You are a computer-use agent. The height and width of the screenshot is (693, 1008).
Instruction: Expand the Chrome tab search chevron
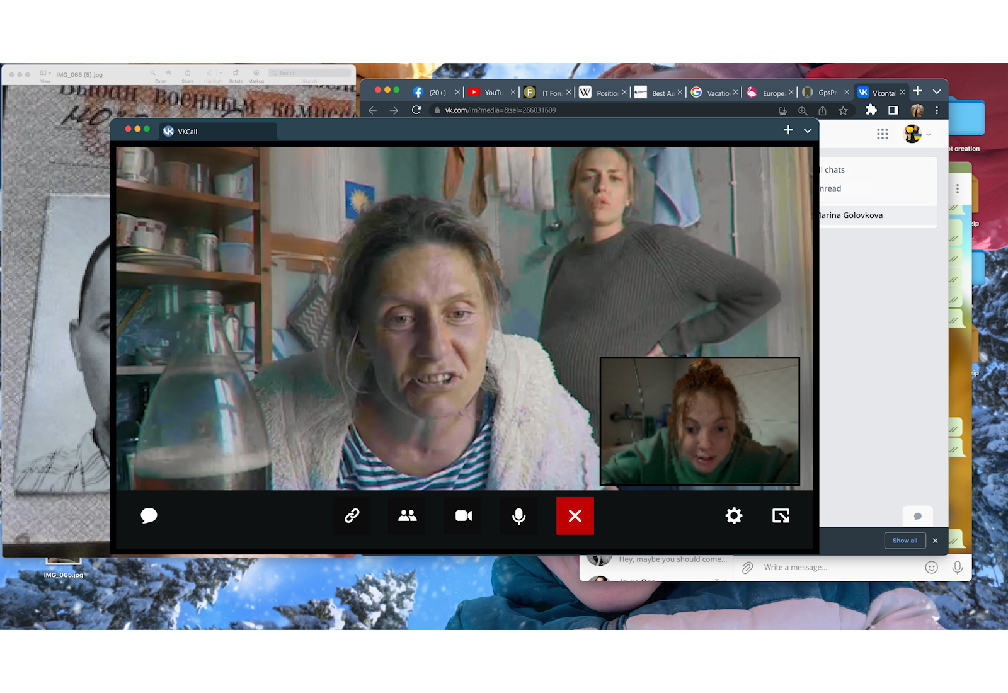coord(937,91)
